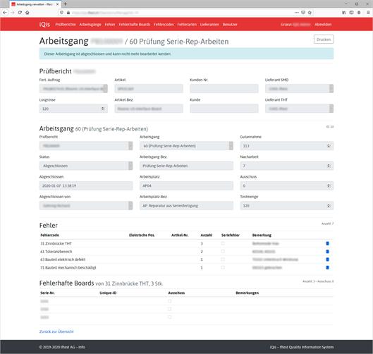Follow the Zurück zur Übersicht link

point(56,331)
